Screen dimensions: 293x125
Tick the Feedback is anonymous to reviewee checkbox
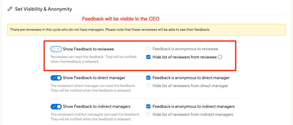[x=149, y=49]
